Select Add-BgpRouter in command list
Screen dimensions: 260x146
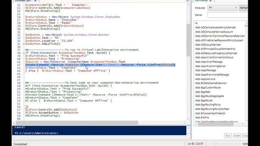click(x=204, y=101)
